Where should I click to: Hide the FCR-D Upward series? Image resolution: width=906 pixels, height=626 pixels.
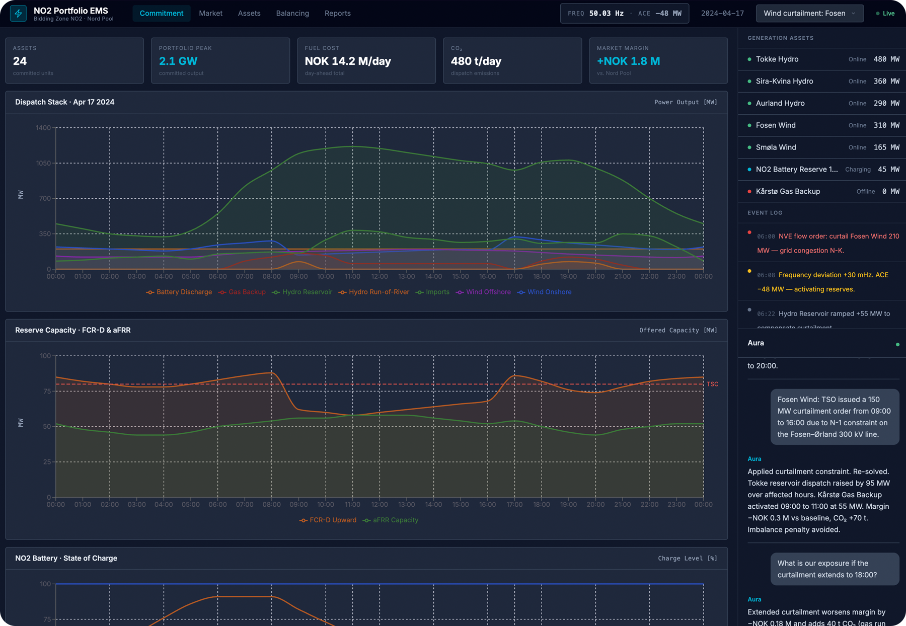tap(328, 520)
